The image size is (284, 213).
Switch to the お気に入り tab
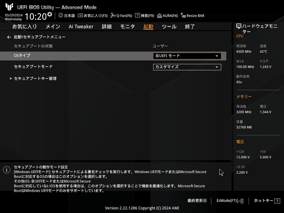point(24,27)
